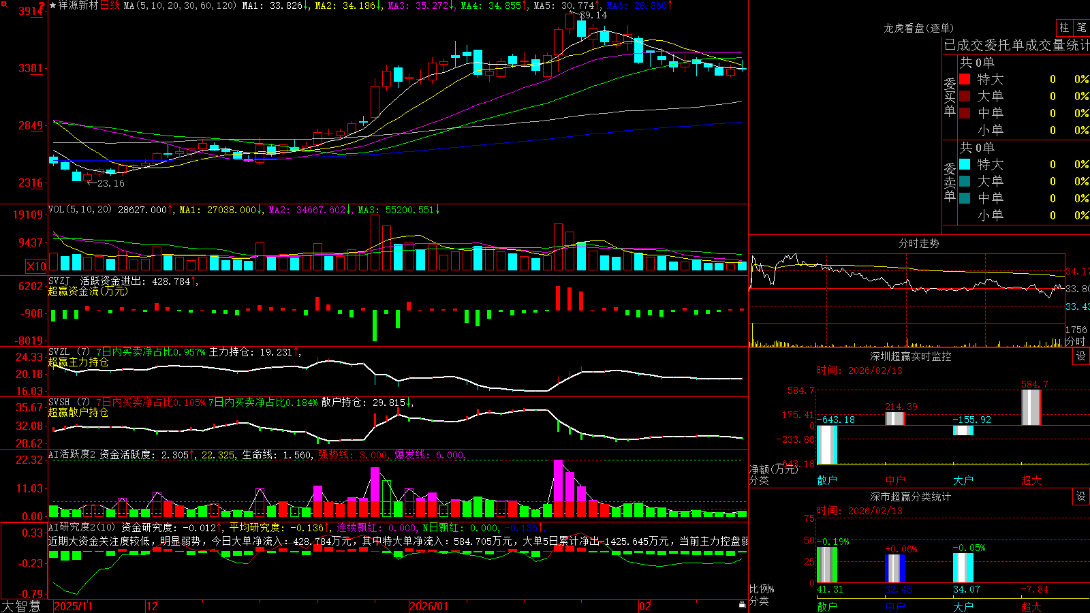Image resolution: width=1090 pixels, height=613 pixels.
Task: Open the 日线 period selector
Action: (x=110, y=5)
